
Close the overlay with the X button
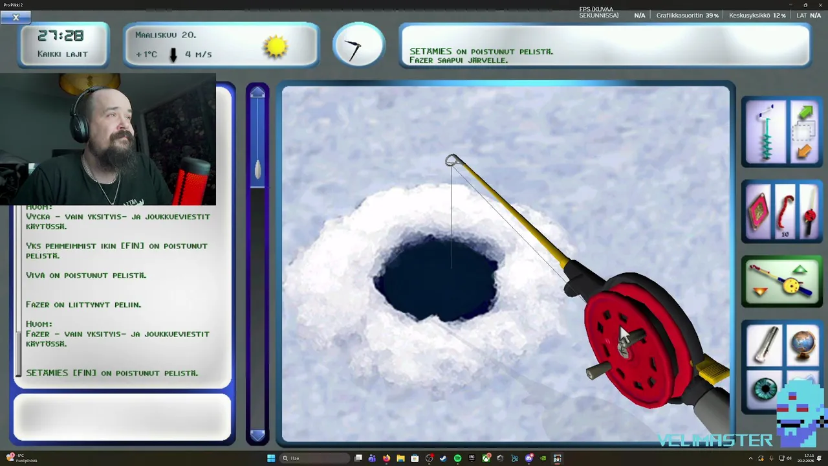pyautogui.click(x=16, y=17)
